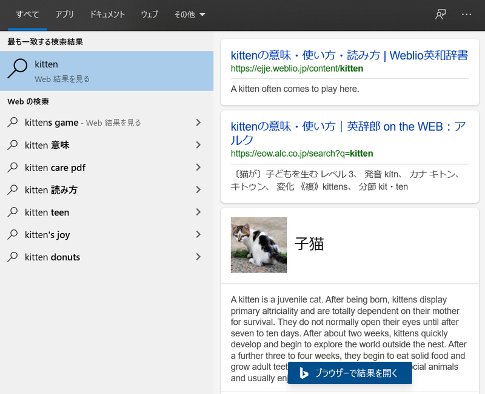Click the ejje.weblio.jp URL
Viewport: 485px width, 394px height.
point(297,69)
